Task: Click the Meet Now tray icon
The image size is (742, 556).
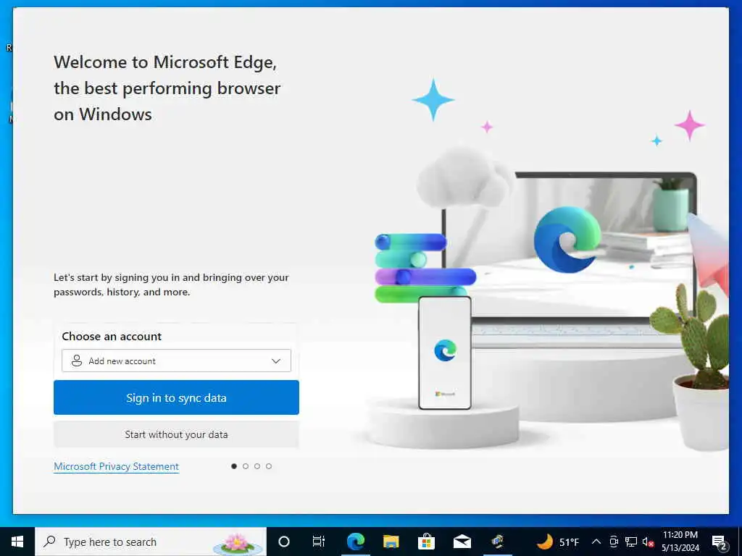Action: (x=614, y=542)
